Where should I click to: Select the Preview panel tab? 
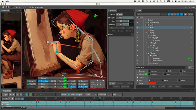5,11
